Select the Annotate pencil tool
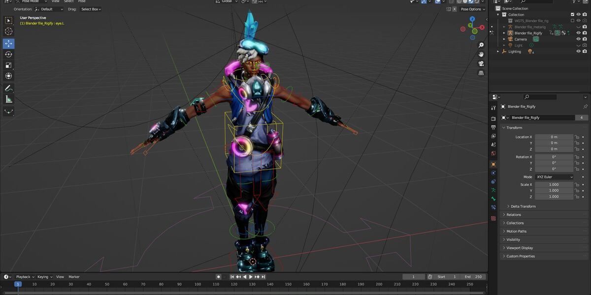This screenshot has width=591, height=295. [x=8, y=88]
